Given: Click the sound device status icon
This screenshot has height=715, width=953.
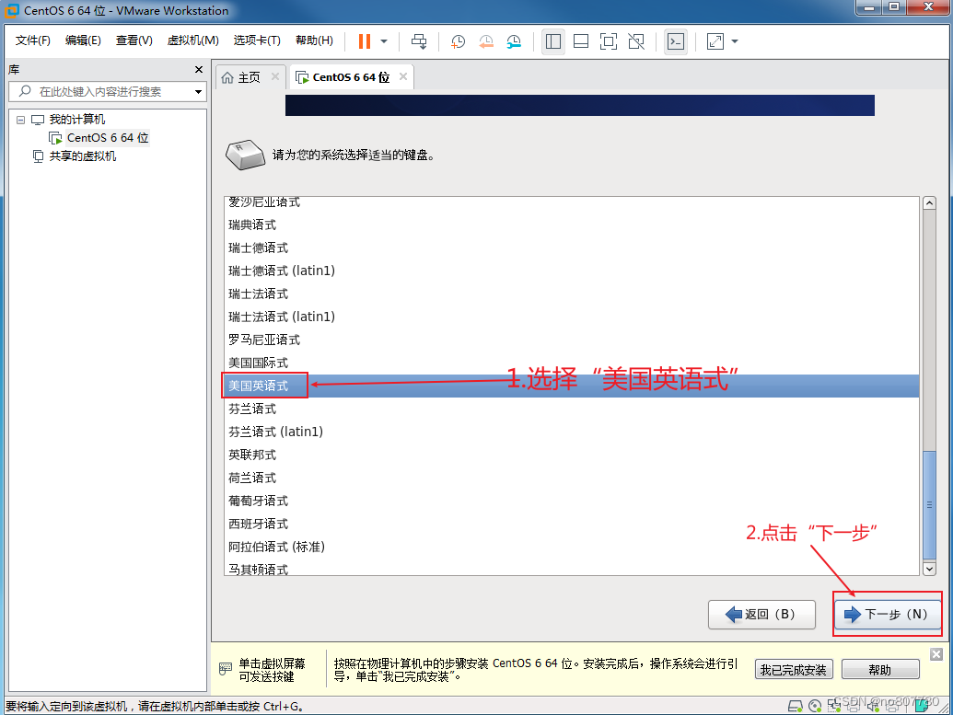Looking at the screenshot, I should 872,705.
